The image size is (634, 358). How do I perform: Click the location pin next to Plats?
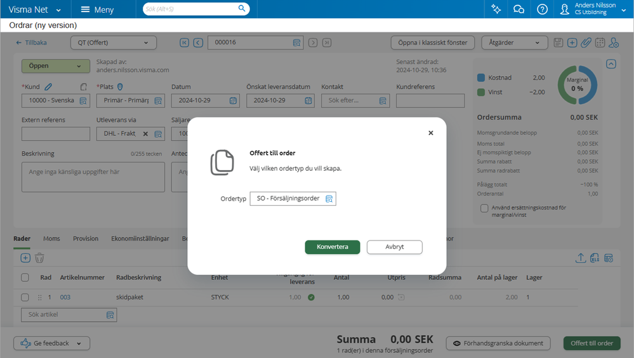[120, 86]
